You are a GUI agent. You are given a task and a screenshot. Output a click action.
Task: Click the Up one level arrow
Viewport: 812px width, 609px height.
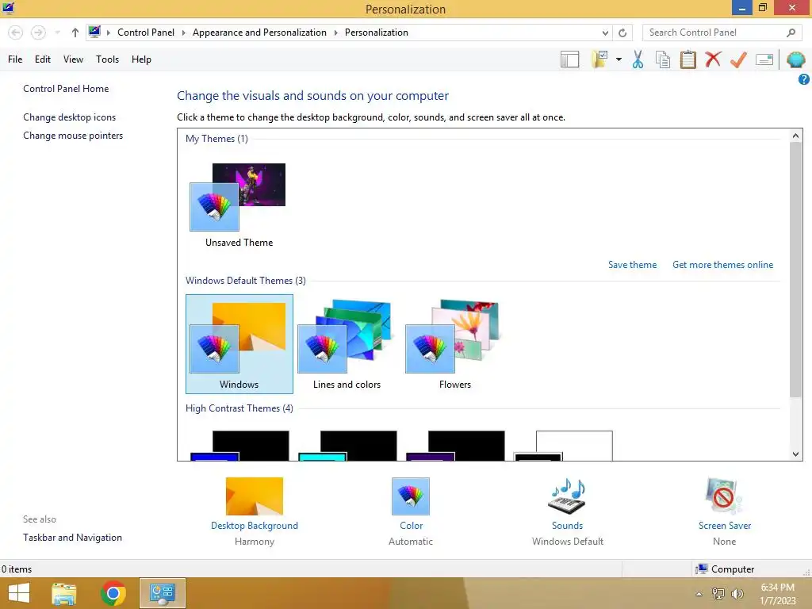pos(75,33)
